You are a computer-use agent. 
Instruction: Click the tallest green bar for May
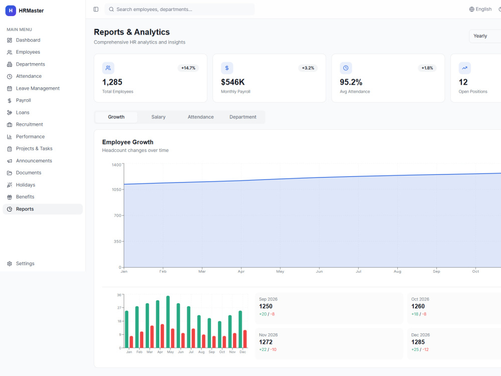pyautogui.click(x=168, y=322)
